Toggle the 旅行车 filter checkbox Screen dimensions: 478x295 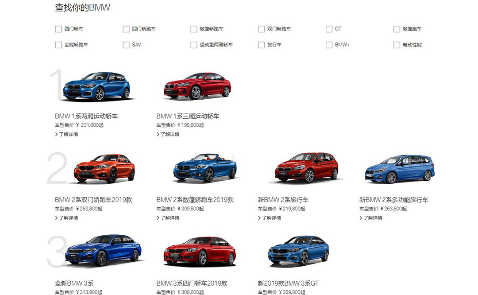click(x=261, y=45)
